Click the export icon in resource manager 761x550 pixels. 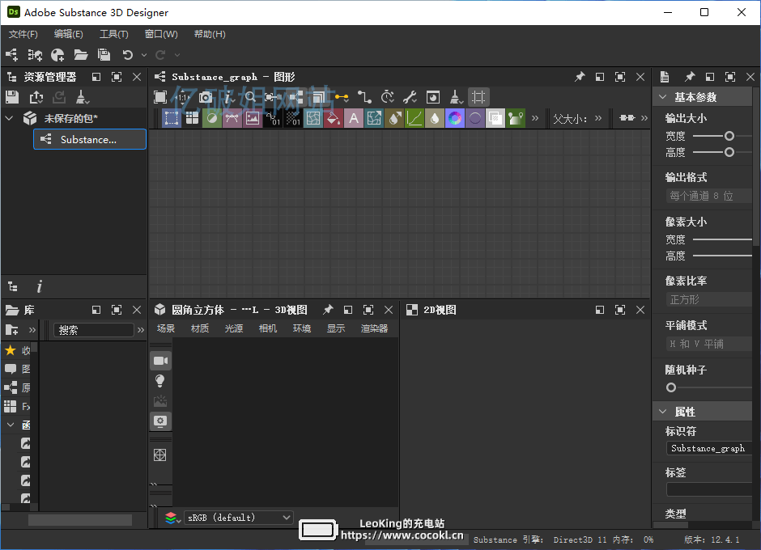coord(36,98)
